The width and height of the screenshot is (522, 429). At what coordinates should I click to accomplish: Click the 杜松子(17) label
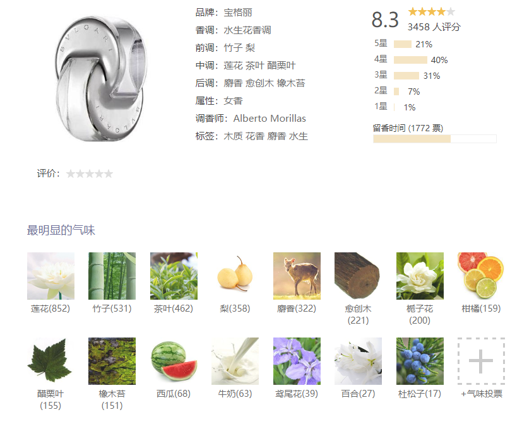tap(420, 394)
